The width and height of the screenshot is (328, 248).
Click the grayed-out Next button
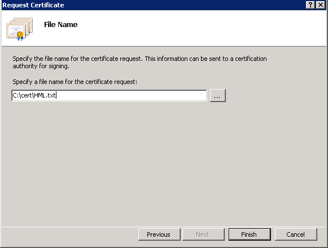click(x=203, y=234)
